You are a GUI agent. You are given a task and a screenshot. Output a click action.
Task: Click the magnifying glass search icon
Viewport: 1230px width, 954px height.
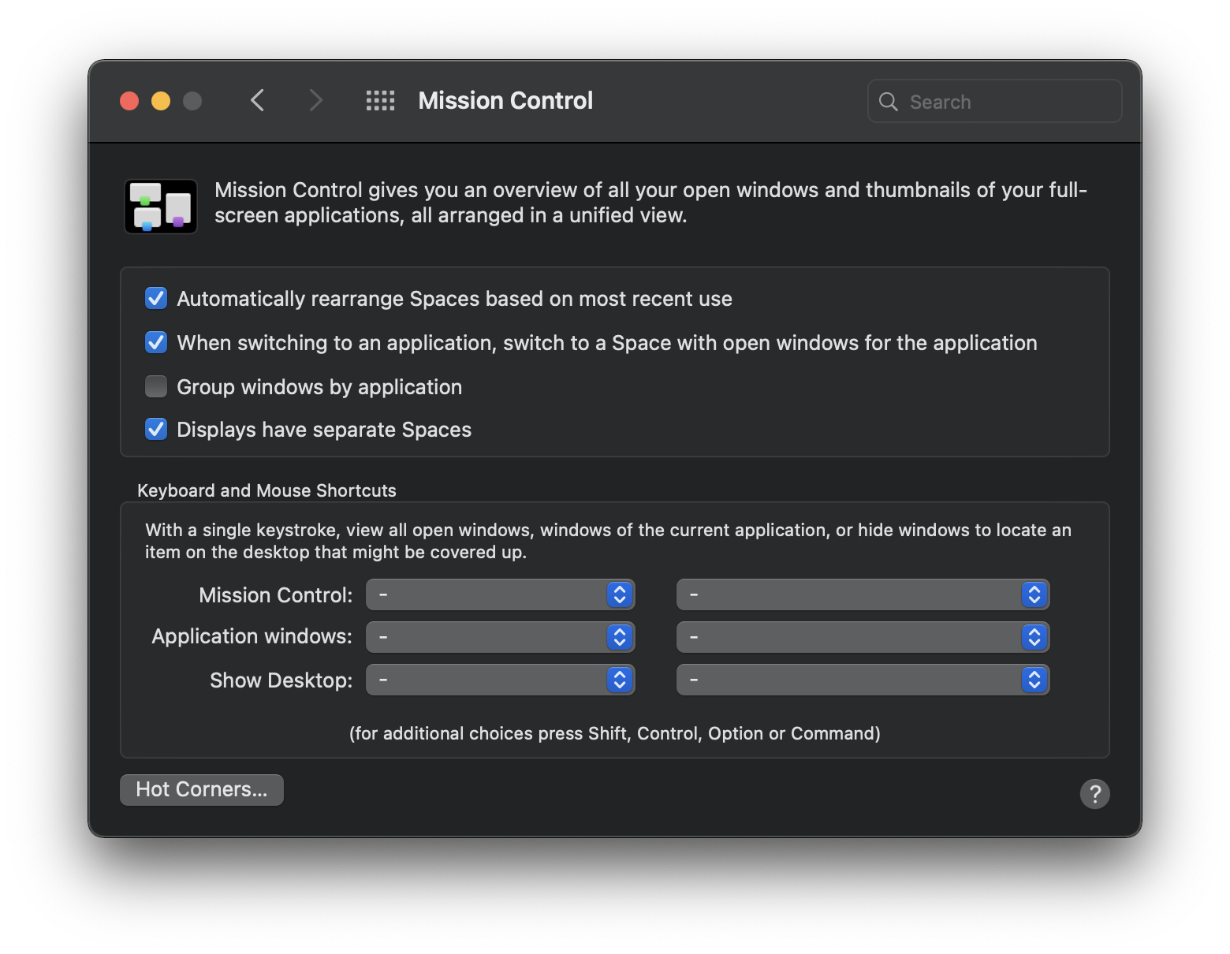tap(889, 102)
